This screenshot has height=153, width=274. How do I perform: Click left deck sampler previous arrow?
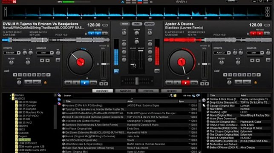(x=42, y=60)
